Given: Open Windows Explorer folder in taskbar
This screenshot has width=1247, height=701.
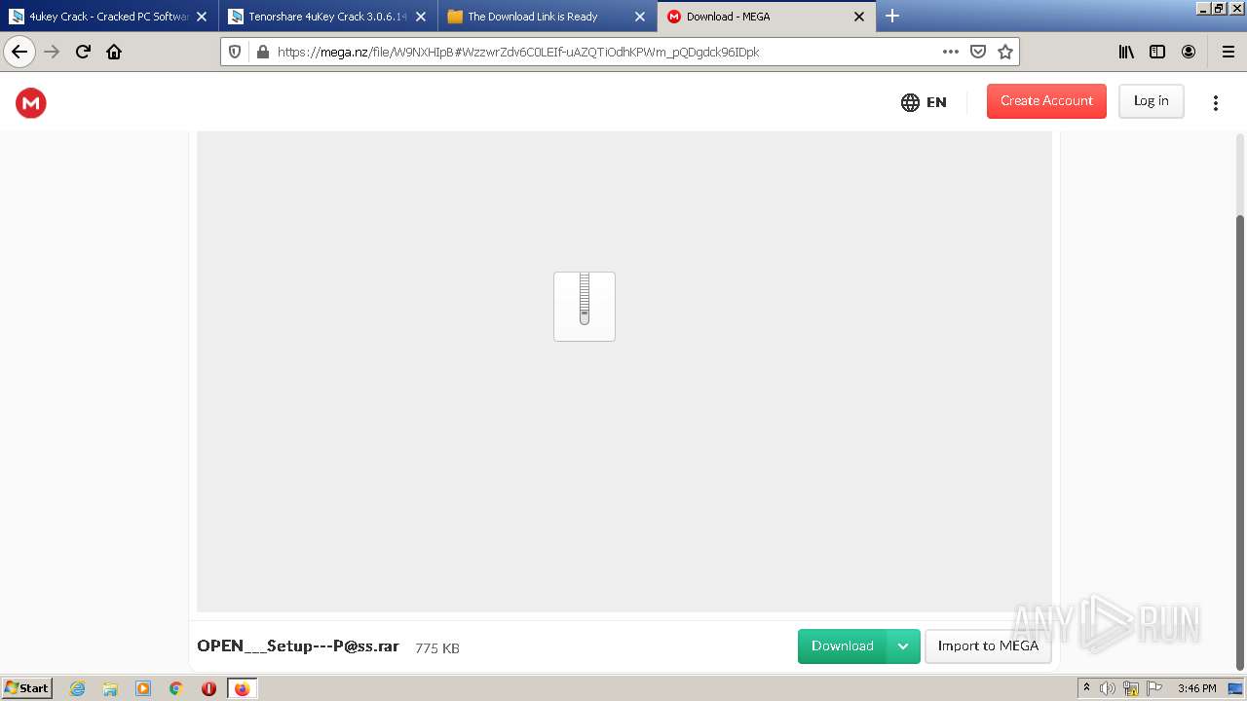Looking at the screenshot, I should (110, 688).
